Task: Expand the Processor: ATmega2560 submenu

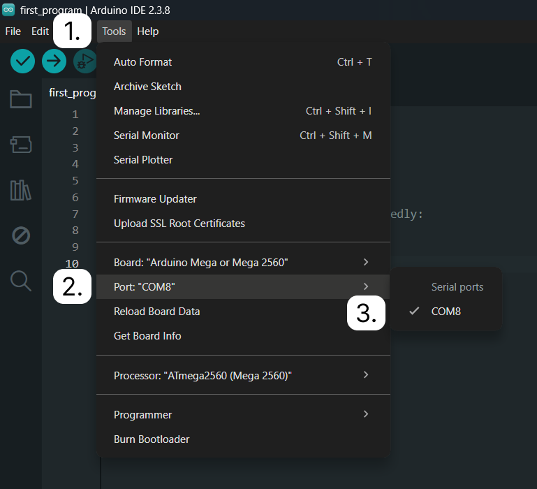Action: (243, 376)
